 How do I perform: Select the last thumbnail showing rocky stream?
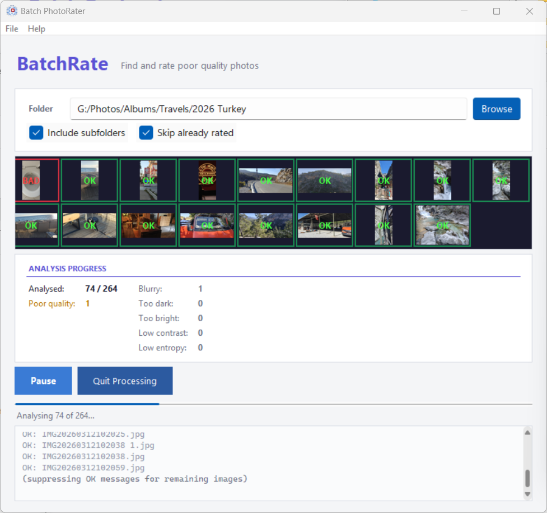(442, 225)
